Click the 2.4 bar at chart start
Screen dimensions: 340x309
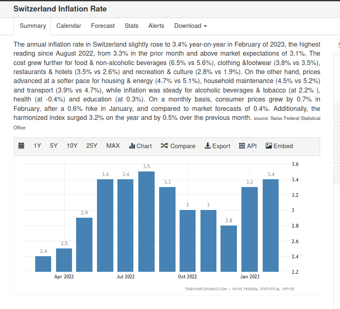pos(43,264)
